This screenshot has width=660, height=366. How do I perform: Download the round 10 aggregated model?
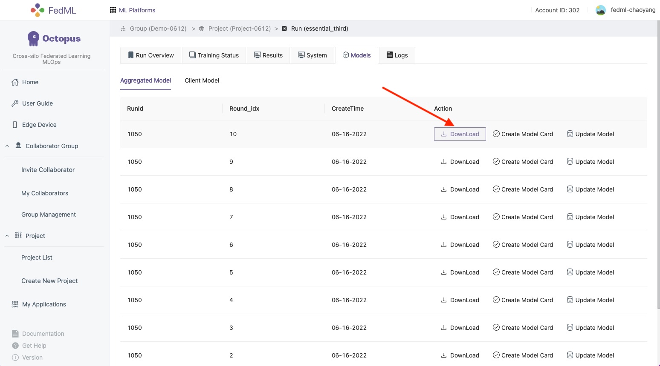(460, 134)
